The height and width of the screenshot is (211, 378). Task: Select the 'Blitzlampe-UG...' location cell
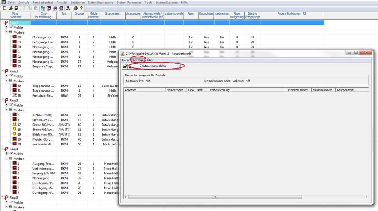tap(43, 135)
